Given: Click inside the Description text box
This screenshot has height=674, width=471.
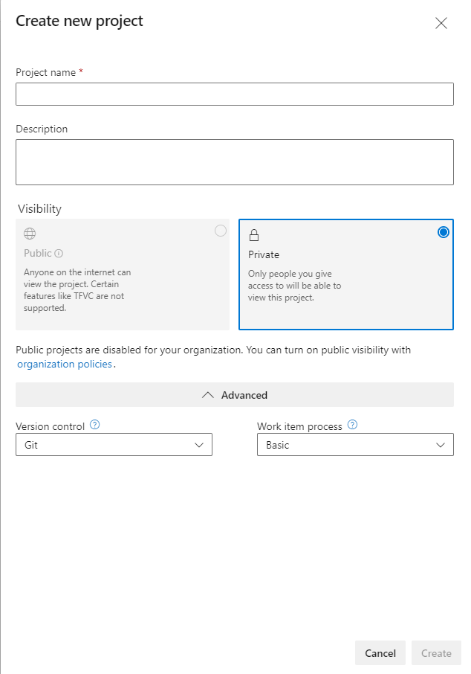Looking at the screenshot, I should click(x=235, y=162).
